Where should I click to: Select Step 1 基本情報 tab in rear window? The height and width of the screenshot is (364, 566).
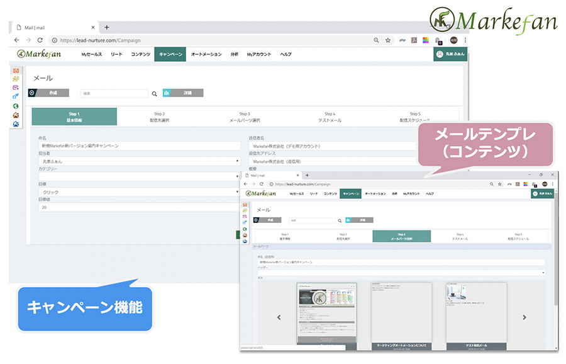coord(74,117)
